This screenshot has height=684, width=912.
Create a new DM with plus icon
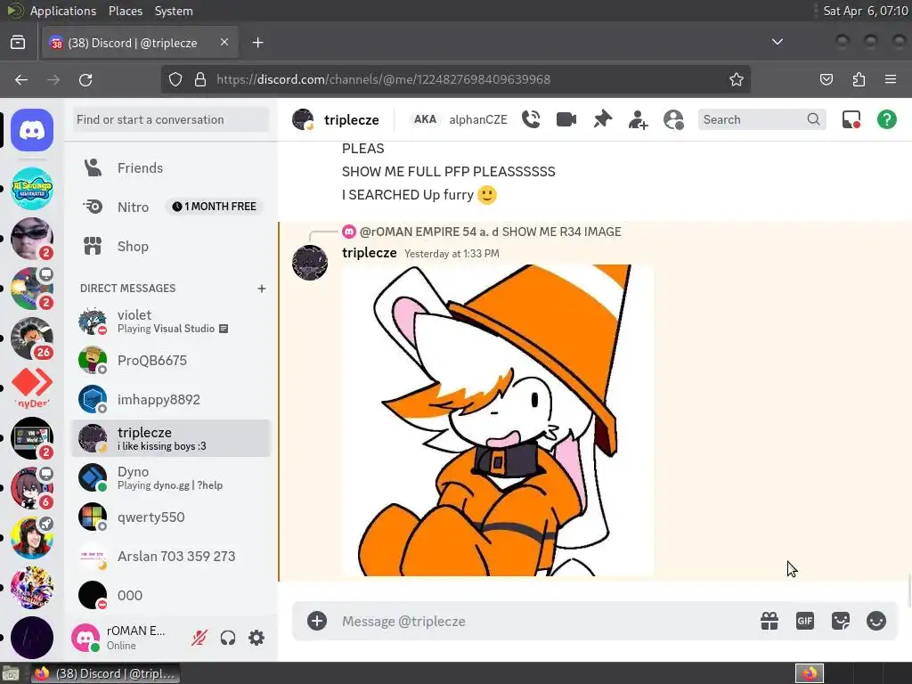click(262, 289)
